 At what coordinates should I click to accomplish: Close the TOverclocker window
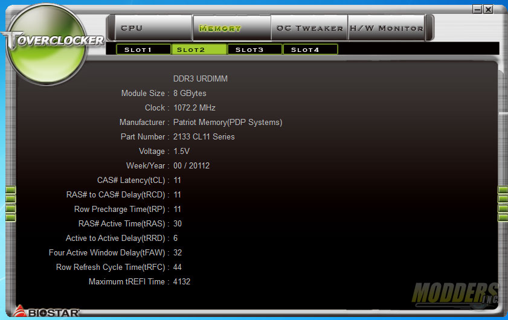(x=488, y=9)
